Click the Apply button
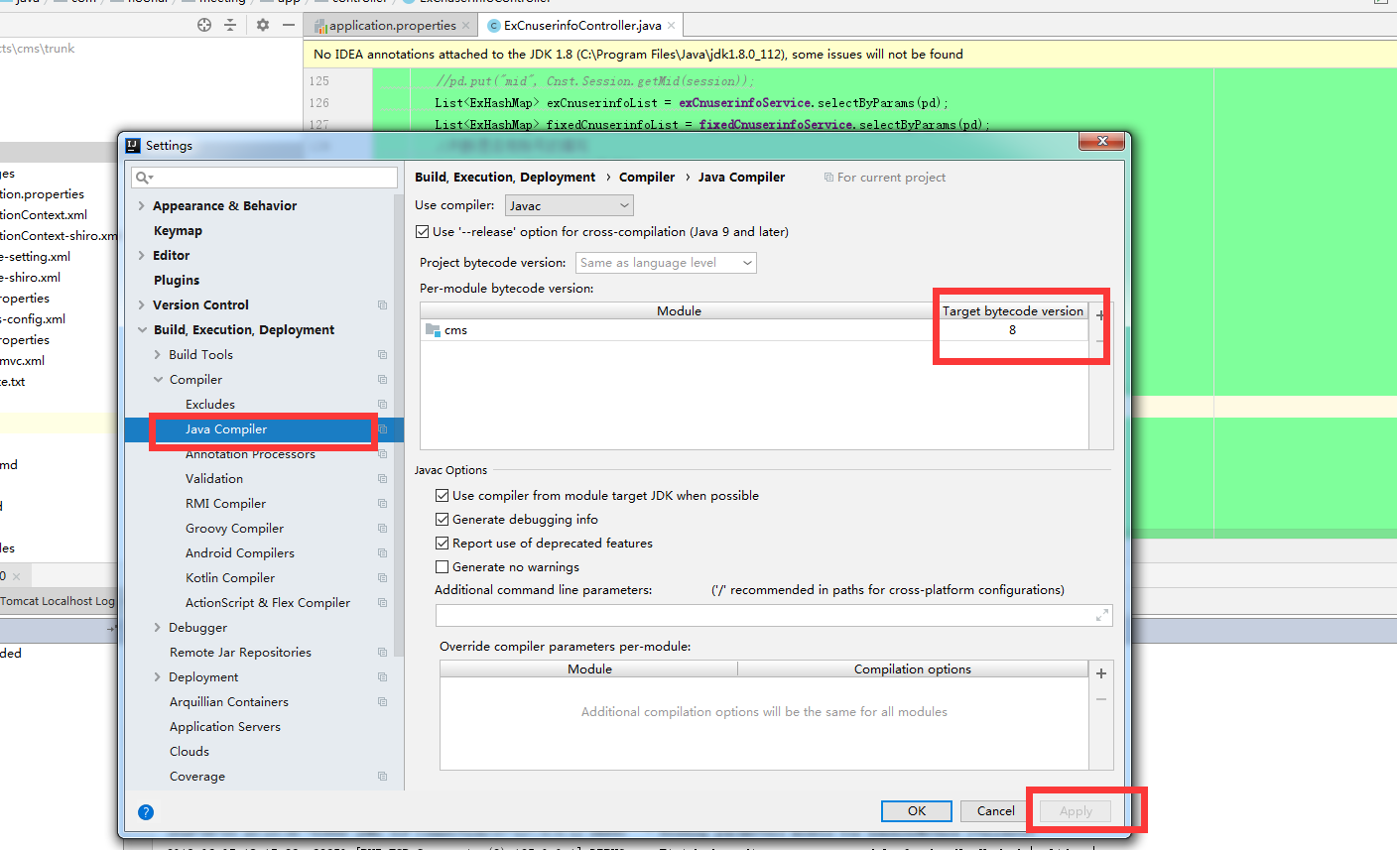The width and height of the screenshot is (1397, 850). coord(1076,811)
